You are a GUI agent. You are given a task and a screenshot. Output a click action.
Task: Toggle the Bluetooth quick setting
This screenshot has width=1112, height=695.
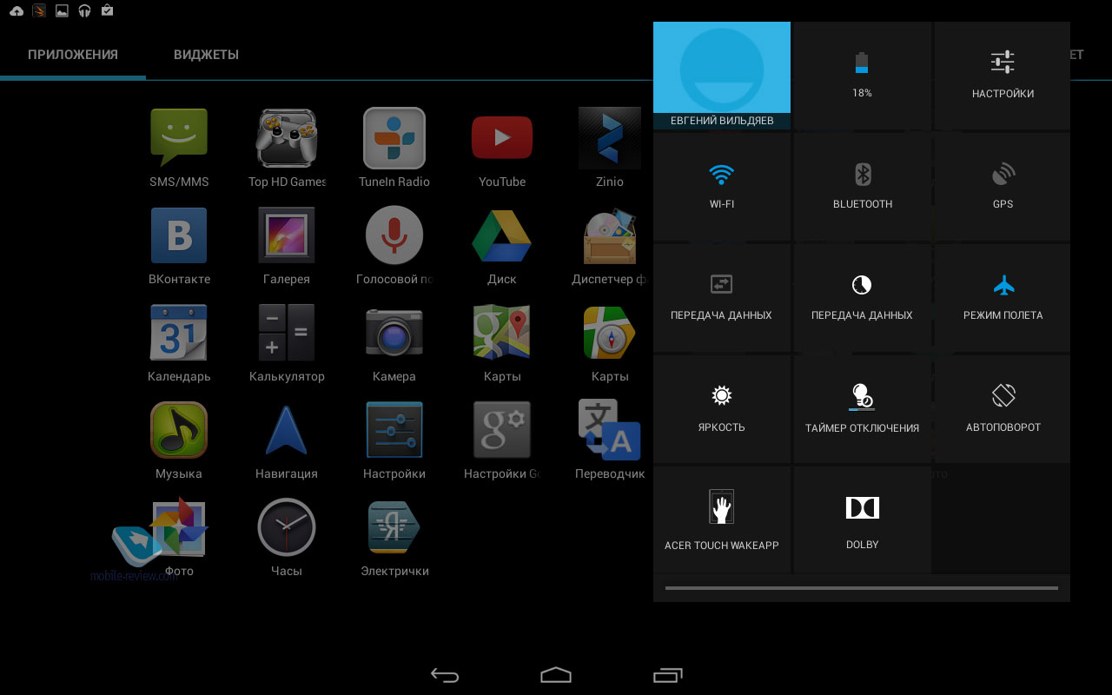point(862,187)
